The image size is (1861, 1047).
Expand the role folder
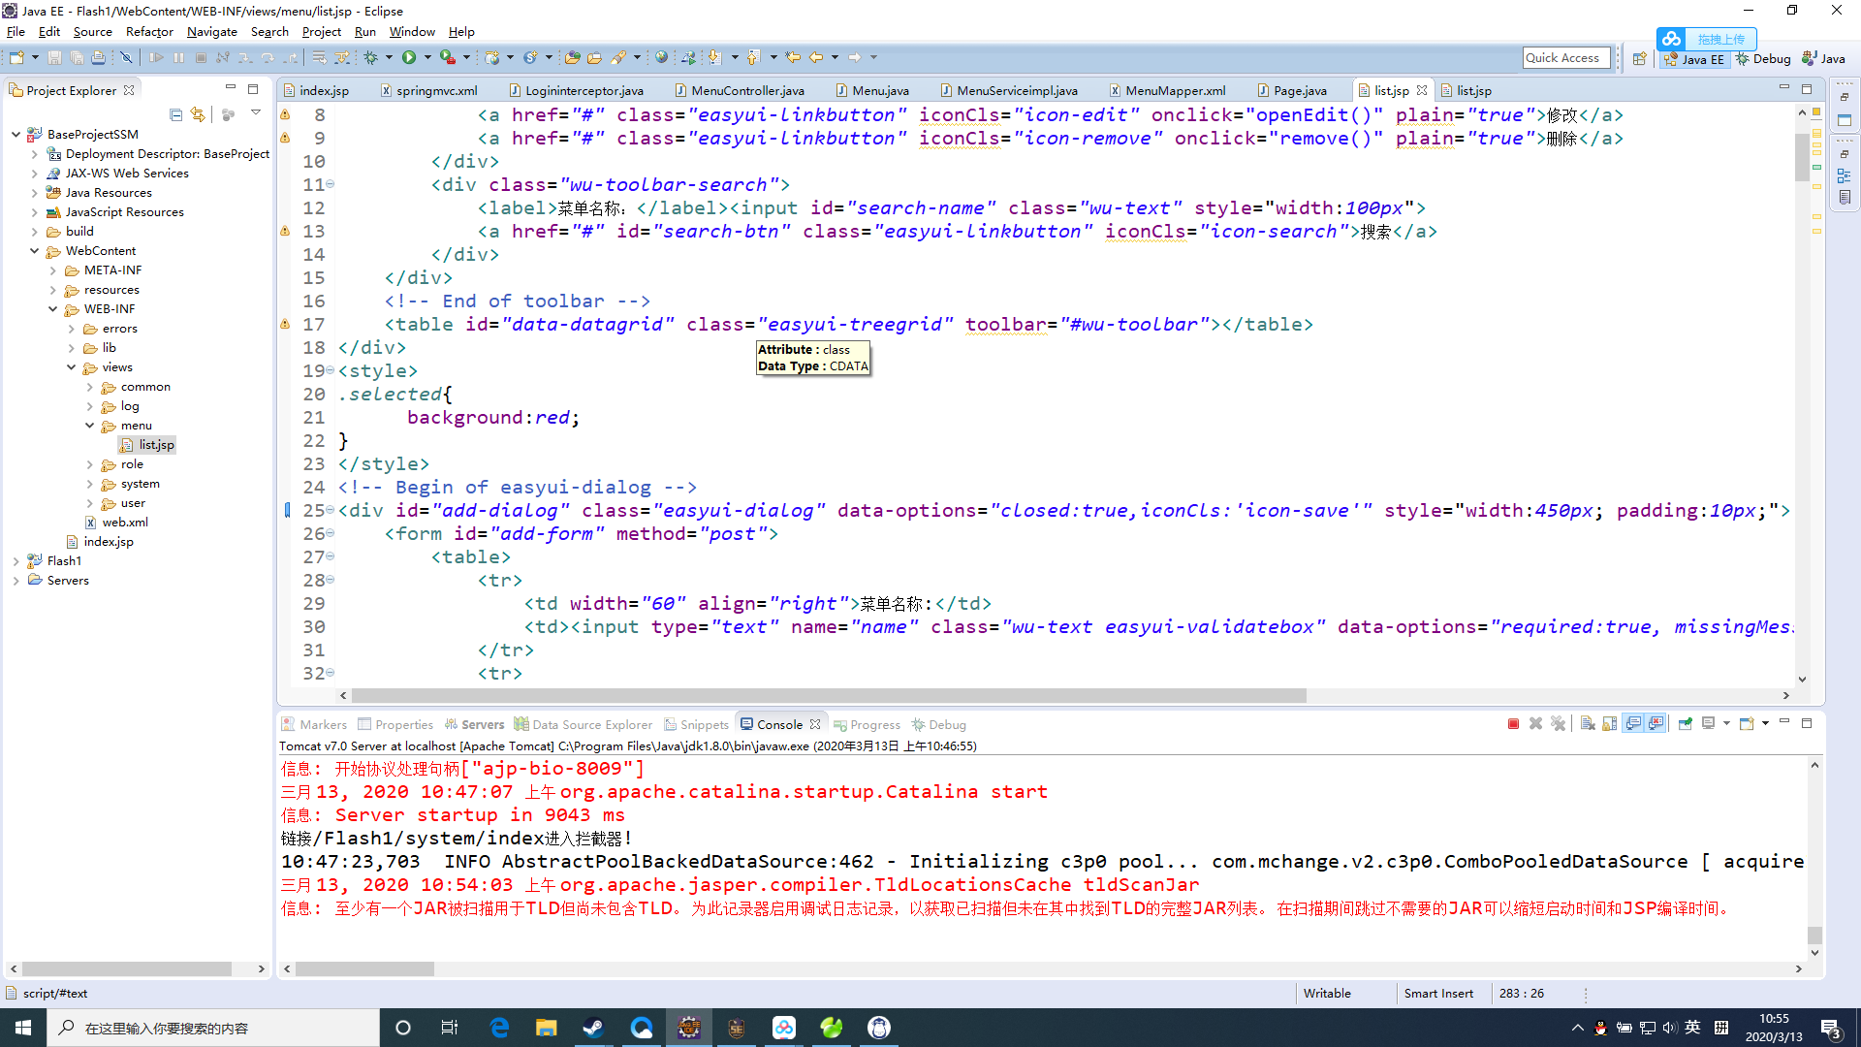(x=90, y=464)
